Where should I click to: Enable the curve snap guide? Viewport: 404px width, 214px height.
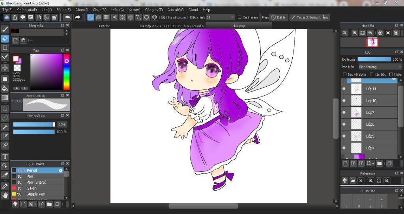coord(138,17)
